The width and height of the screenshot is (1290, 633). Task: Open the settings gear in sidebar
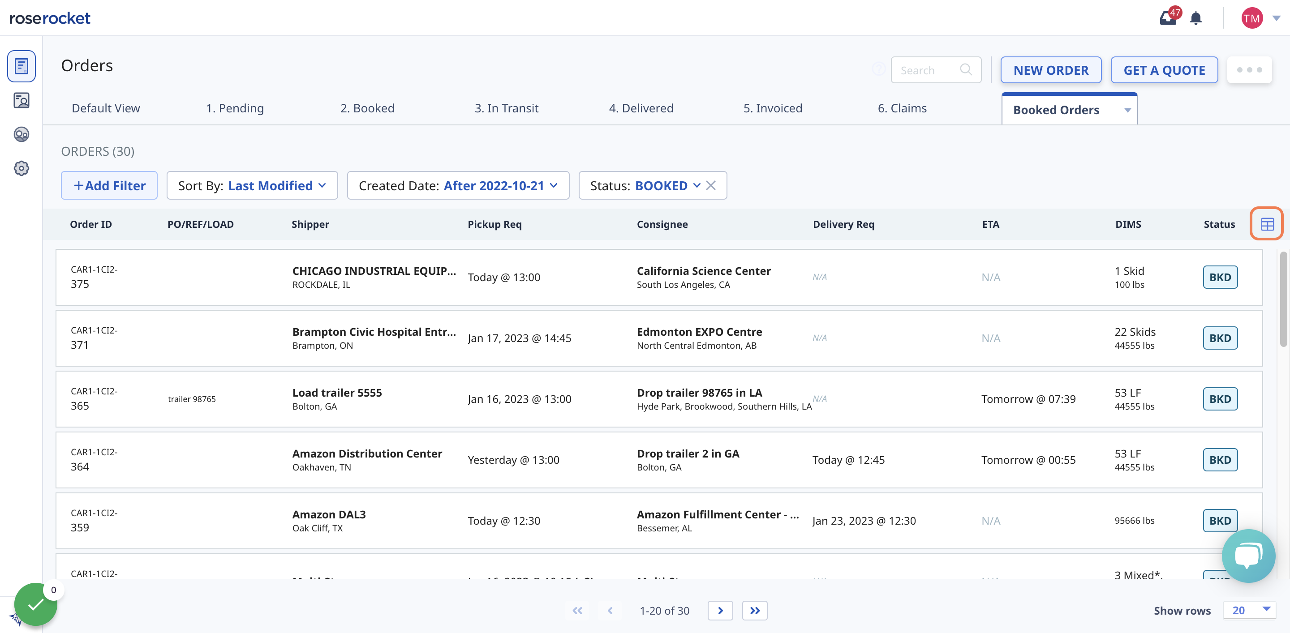click(x=21, y=169)
